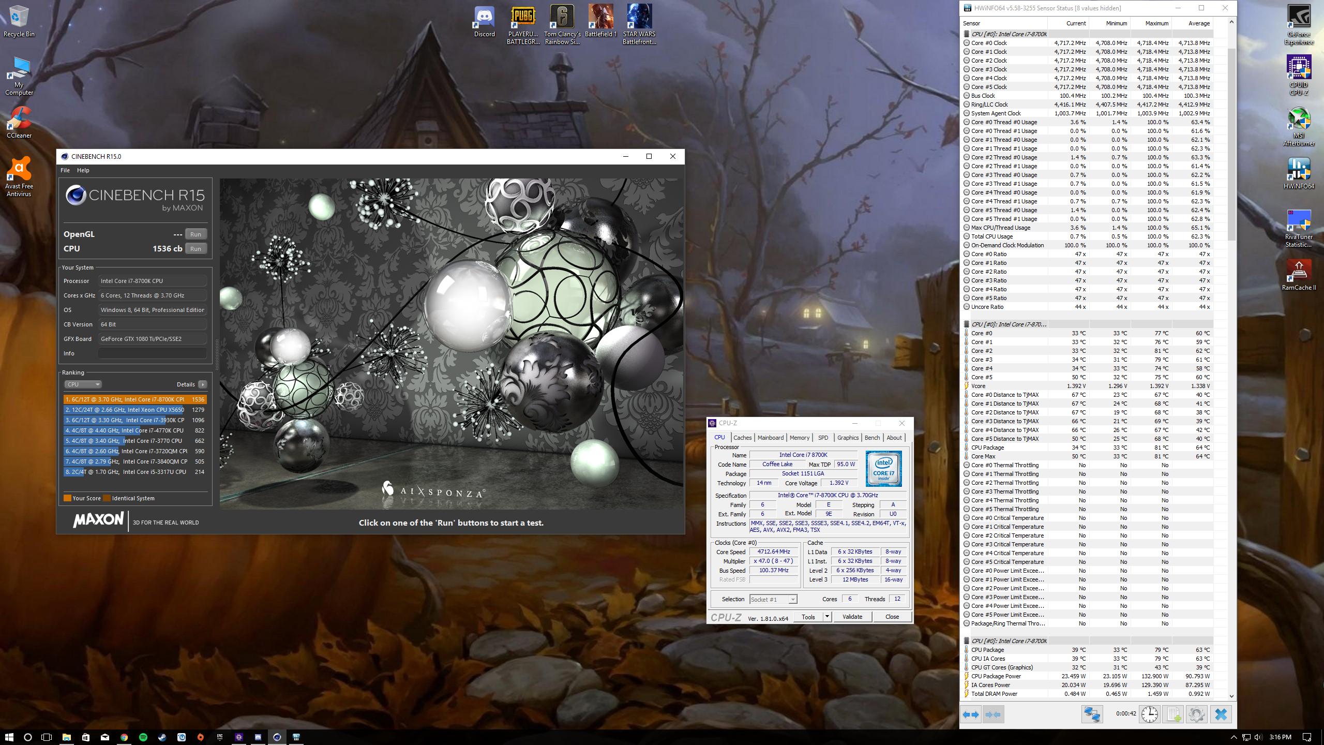This screenshot has width=1324, height=745.
Task: Open Spotify from the taskbar
Action: [143, 737]
